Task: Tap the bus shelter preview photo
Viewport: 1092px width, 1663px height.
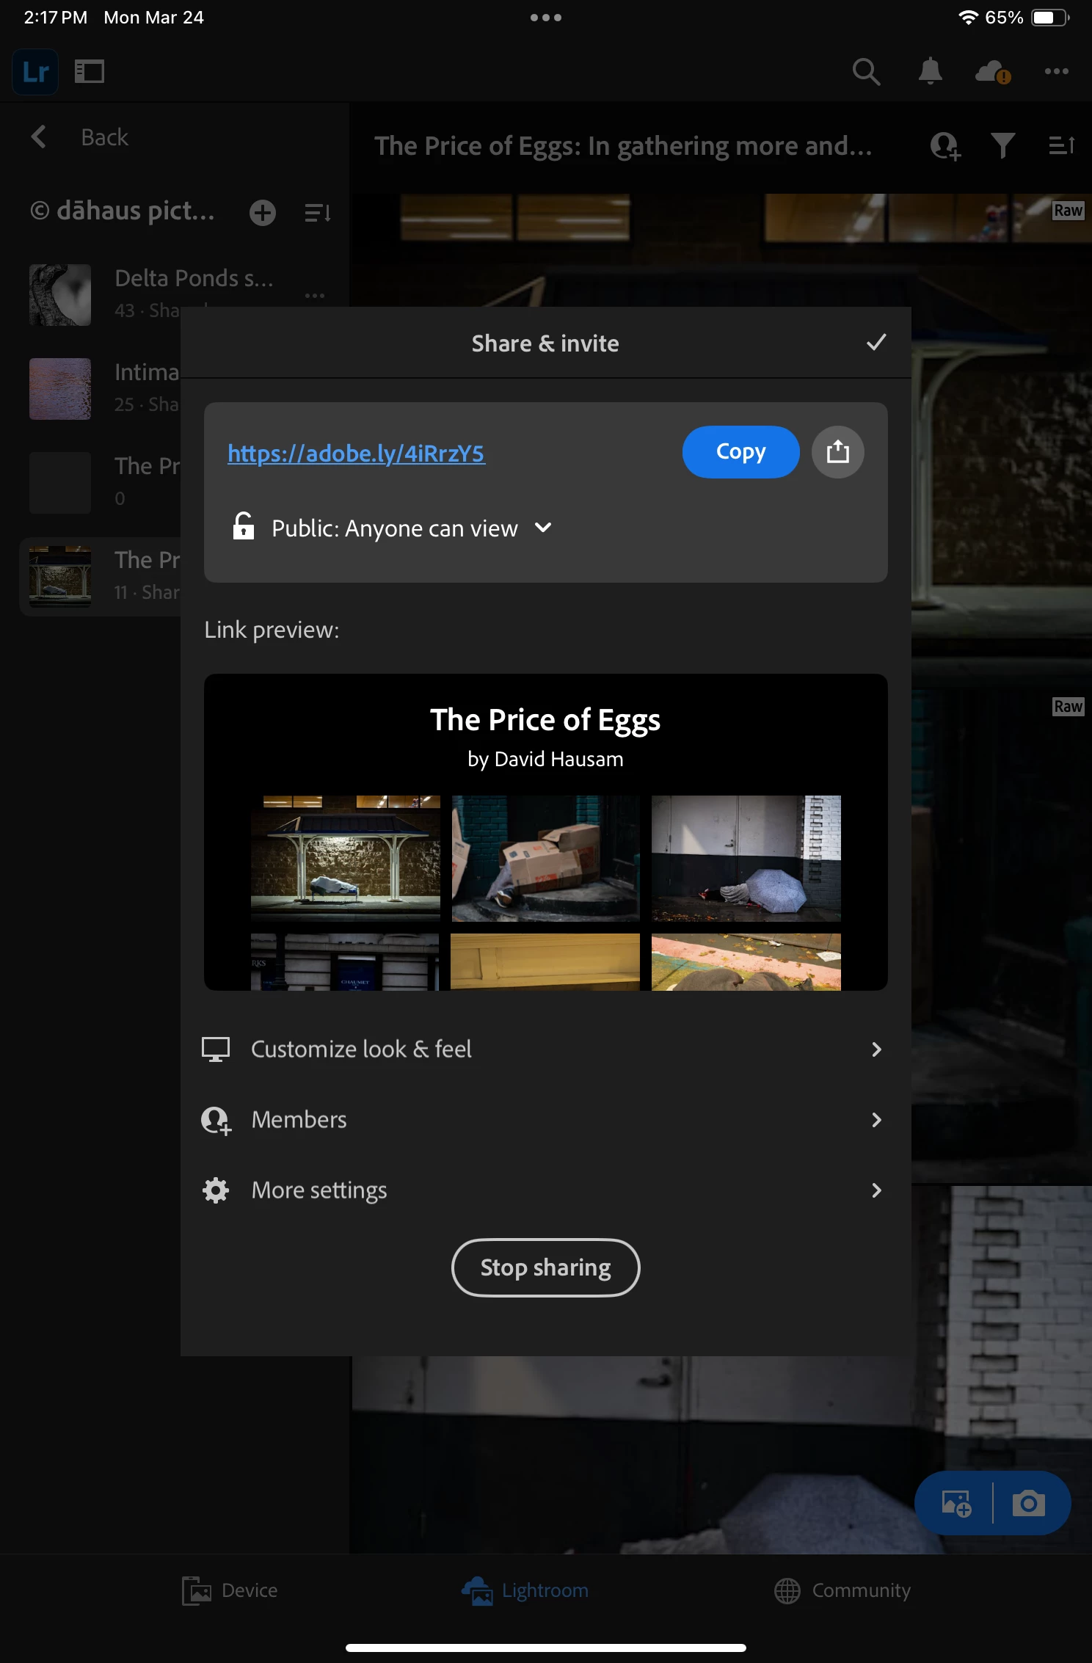Action: point(346,858)
